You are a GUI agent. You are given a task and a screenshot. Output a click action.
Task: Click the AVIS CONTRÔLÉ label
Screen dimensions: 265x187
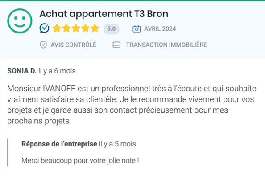[74, 45]
